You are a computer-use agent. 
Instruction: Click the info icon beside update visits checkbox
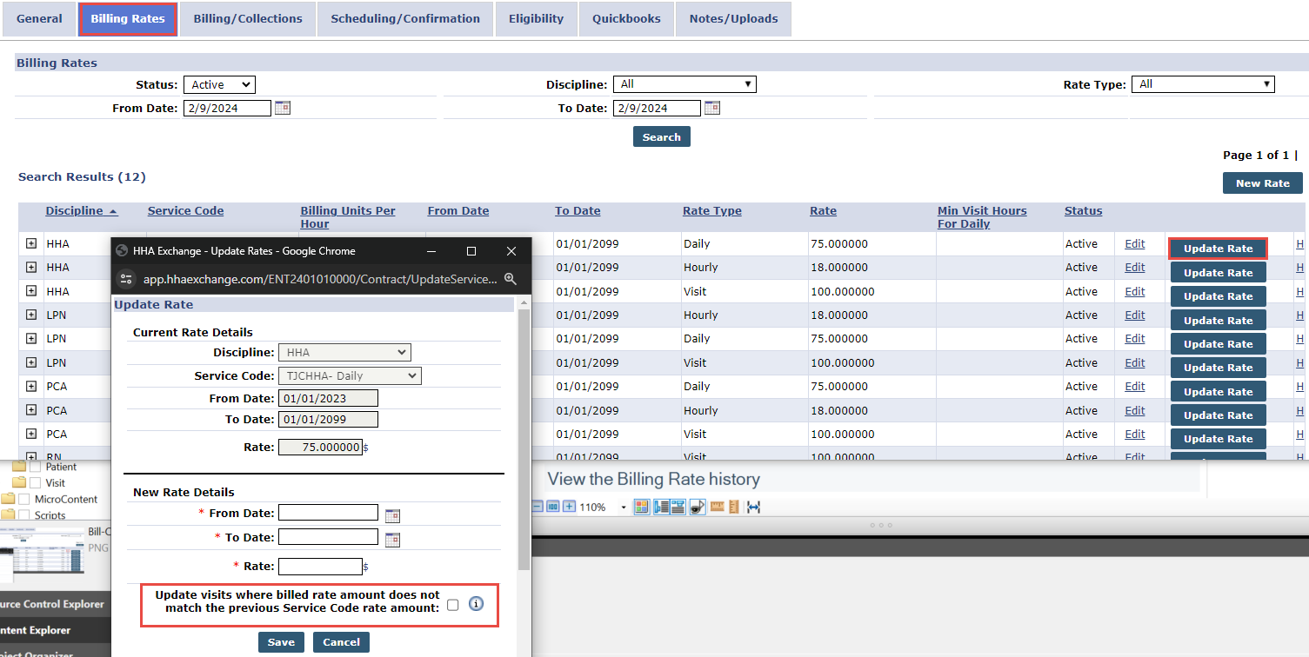[x=476, y=604]
